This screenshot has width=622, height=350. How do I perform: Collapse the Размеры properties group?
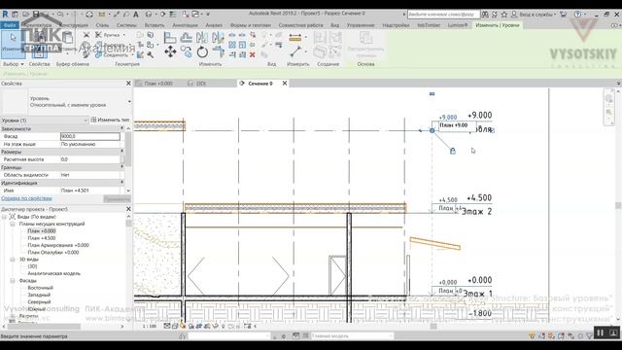(121, 152)
